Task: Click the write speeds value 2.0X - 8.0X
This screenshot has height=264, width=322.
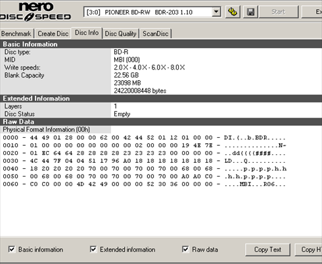Action: click(149, 68)
